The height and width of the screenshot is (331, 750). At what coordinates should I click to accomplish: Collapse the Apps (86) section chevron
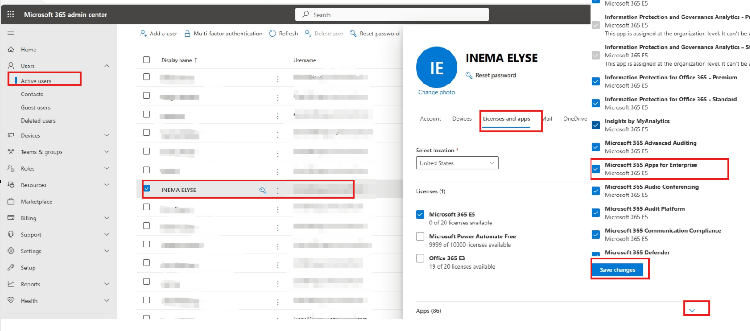pyautogui.click(x=692, y=310)
